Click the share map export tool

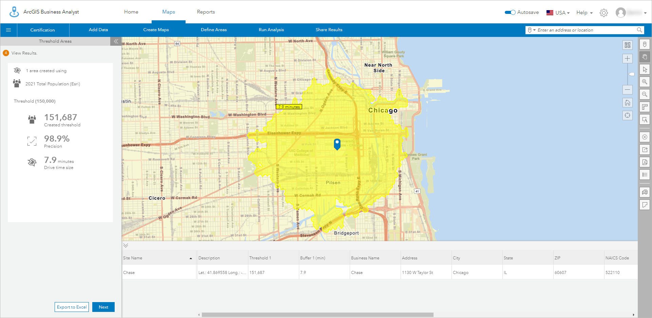[x=645, y=150]
